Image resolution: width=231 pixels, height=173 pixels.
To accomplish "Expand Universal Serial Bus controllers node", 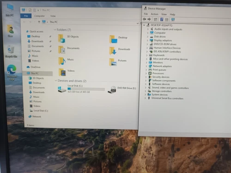I will [x=145, y=98].
